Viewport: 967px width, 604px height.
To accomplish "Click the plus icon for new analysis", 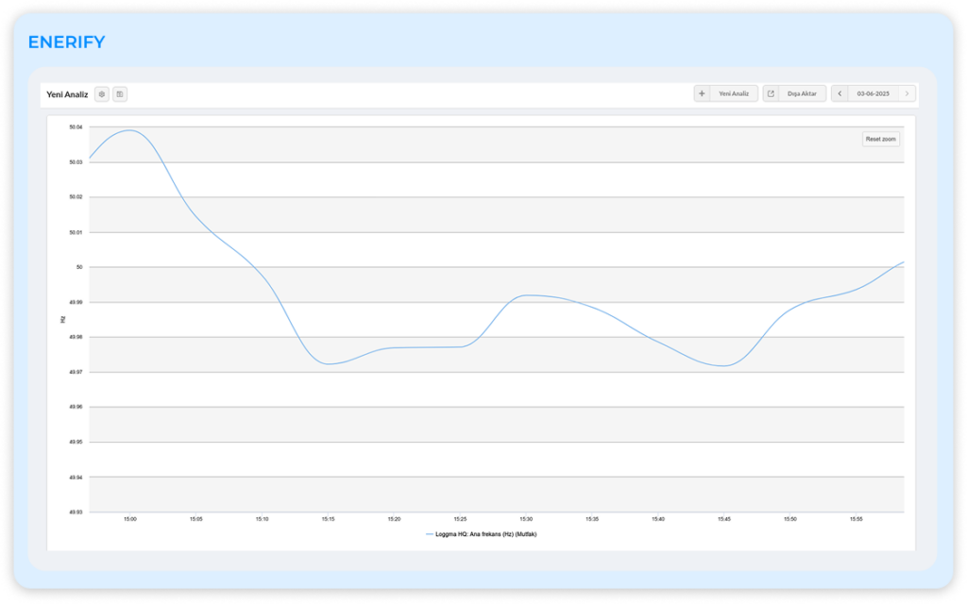I will coord(702,93).
